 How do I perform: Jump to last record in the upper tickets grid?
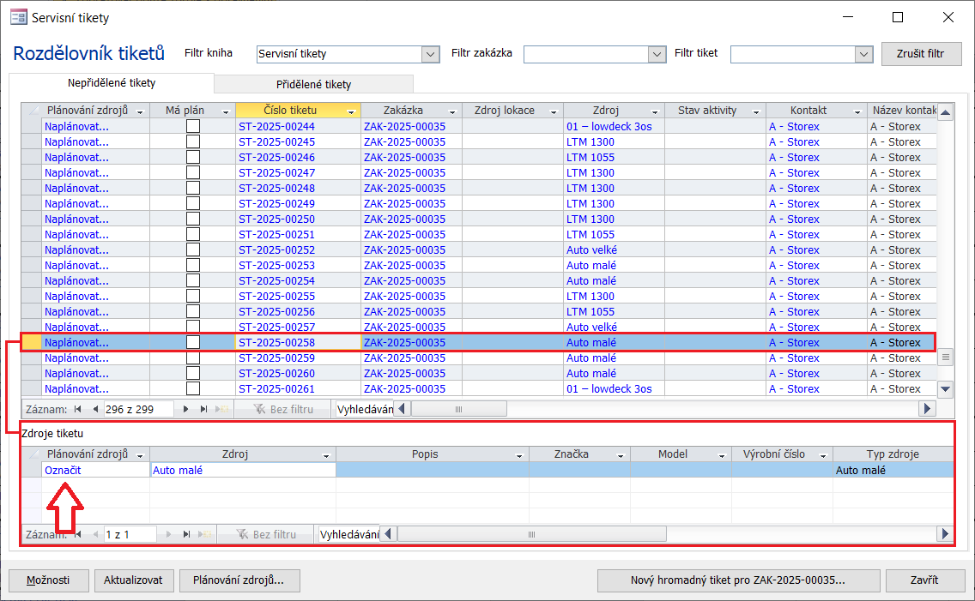(x=204, y=410)
